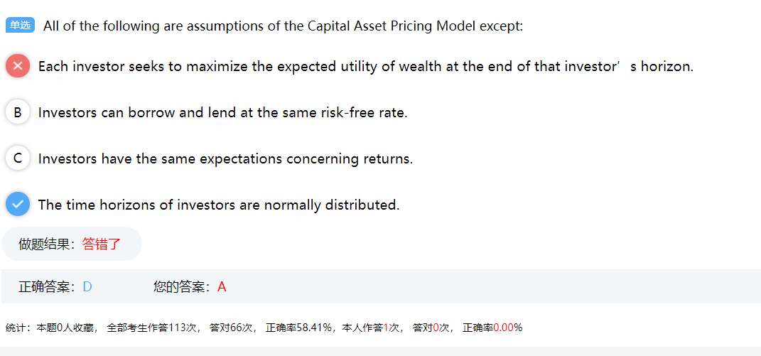Click 'The time horizons of investors' answer text
Image resolution: width=761 pixels, height=356 pixels.
pyautogui.click(x=219, y=205)
